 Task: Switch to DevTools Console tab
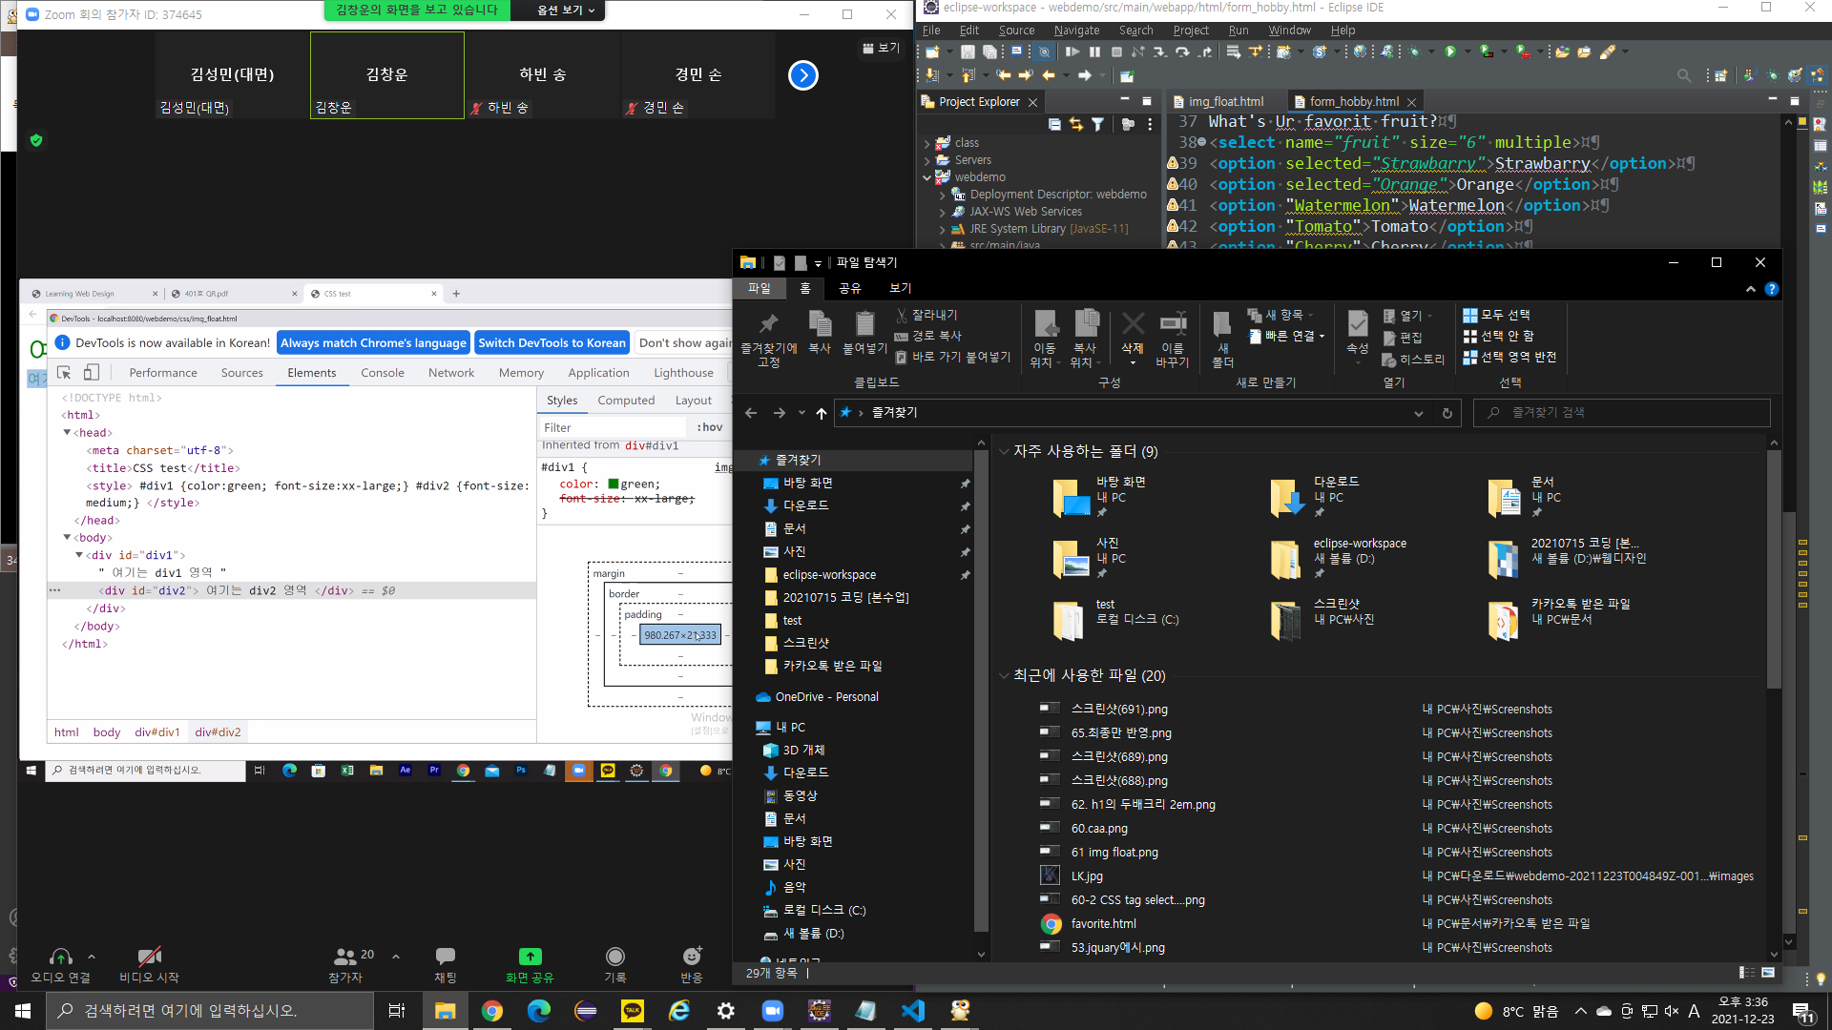(x=382, y=373)
